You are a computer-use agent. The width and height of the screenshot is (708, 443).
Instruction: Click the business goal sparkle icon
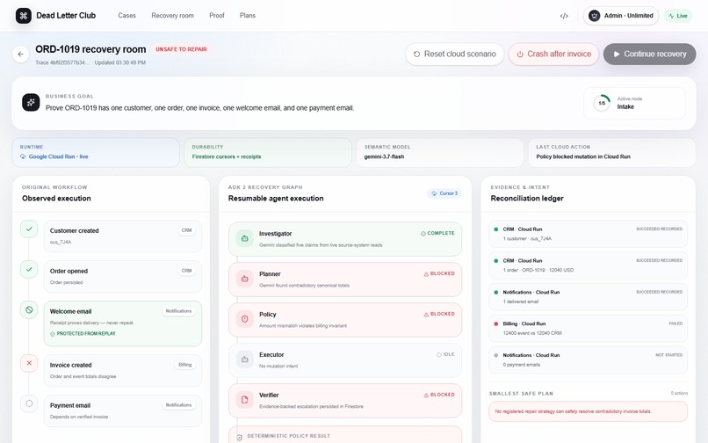point(31,103)
